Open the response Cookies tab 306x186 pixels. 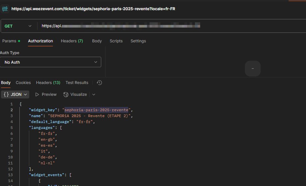click(x=23, y=83)
